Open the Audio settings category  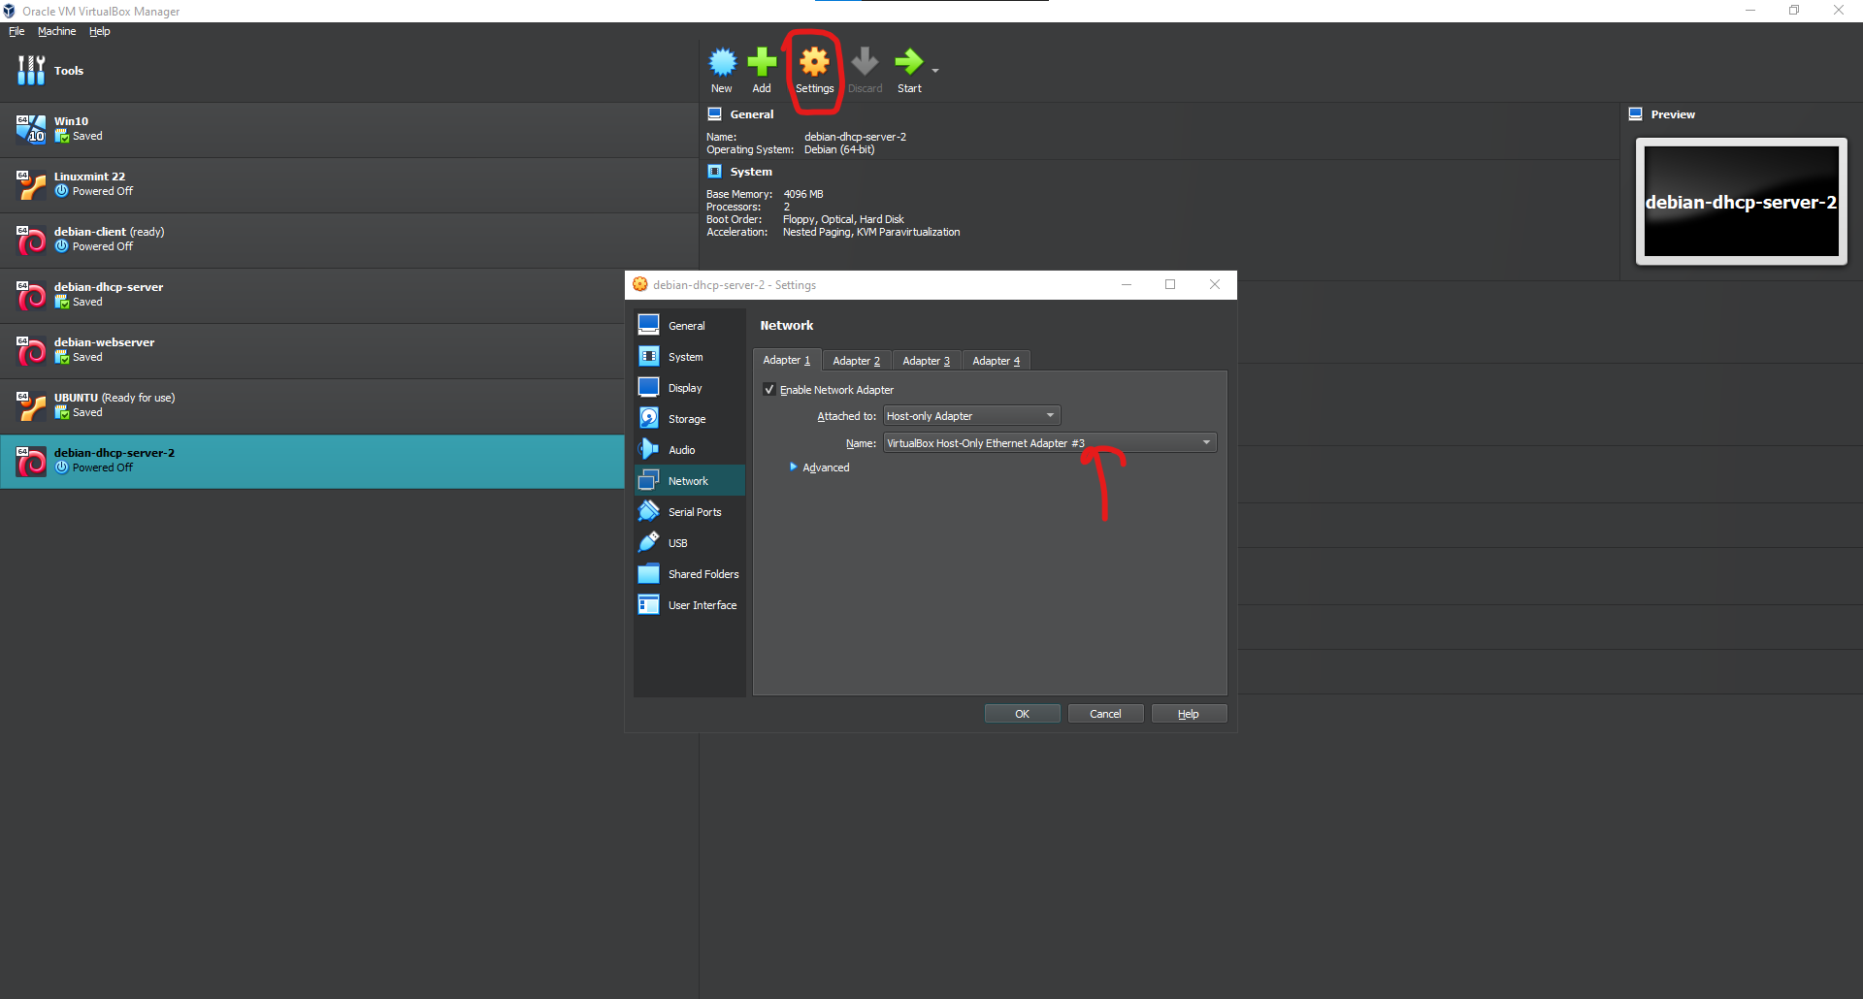click(681, 450)
